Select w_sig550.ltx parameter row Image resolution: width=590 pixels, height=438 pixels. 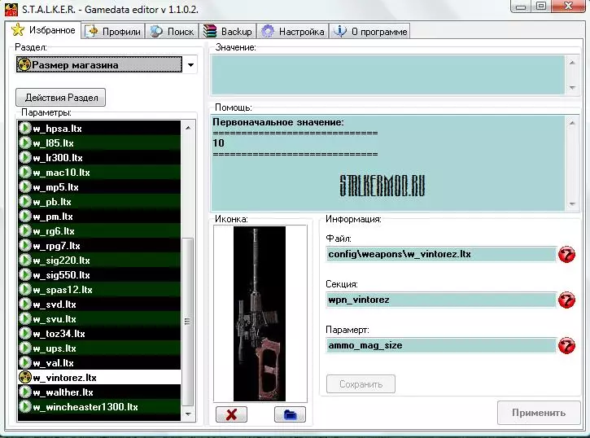click(99, 275)
